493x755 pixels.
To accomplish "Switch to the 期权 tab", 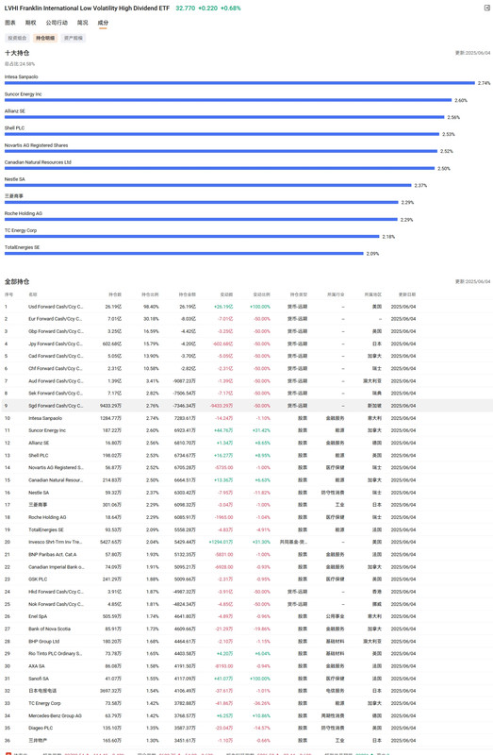I will click(30, 23).
